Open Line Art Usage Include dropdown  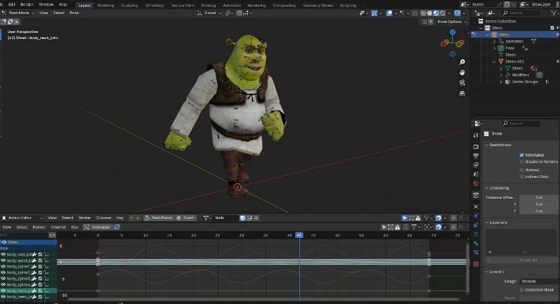pyautogui.click(x=538, y=282)
